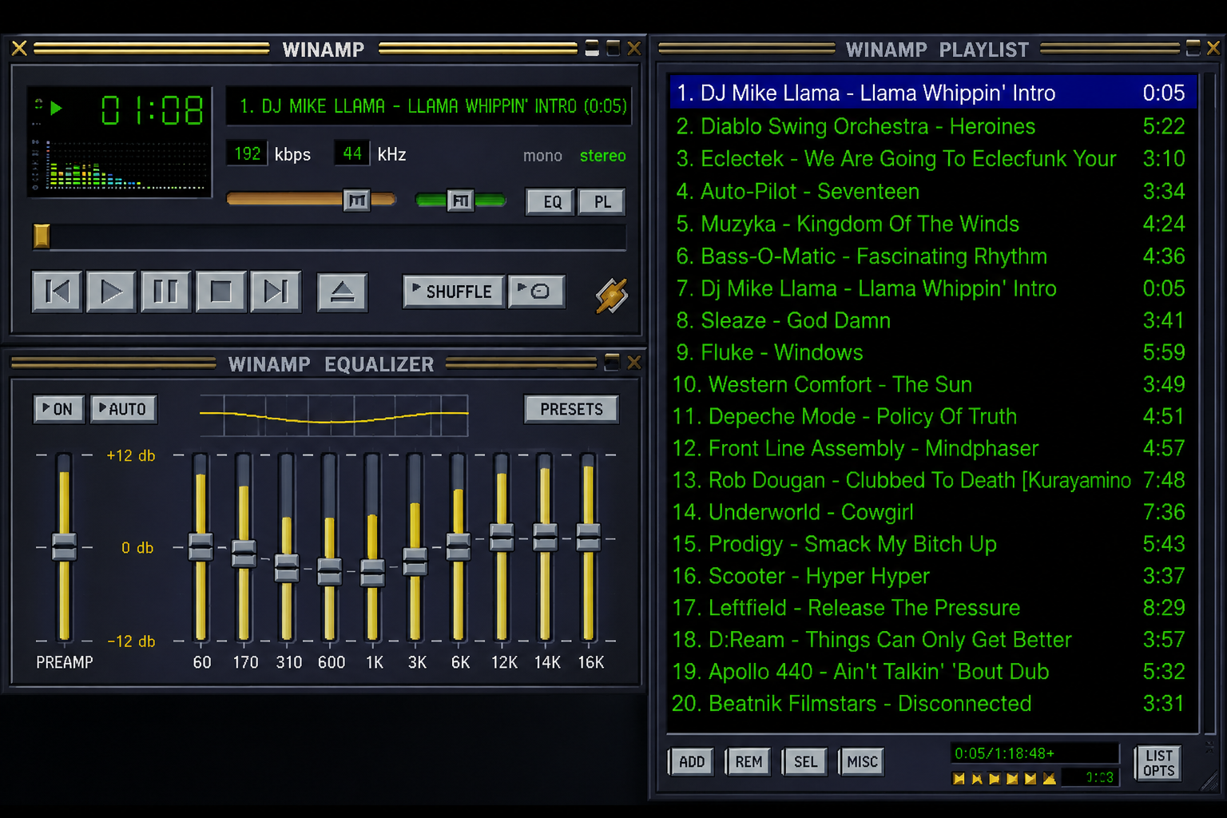
Task: Toggle windowshade on the Playlist window
Action: tap(1193, 48)
